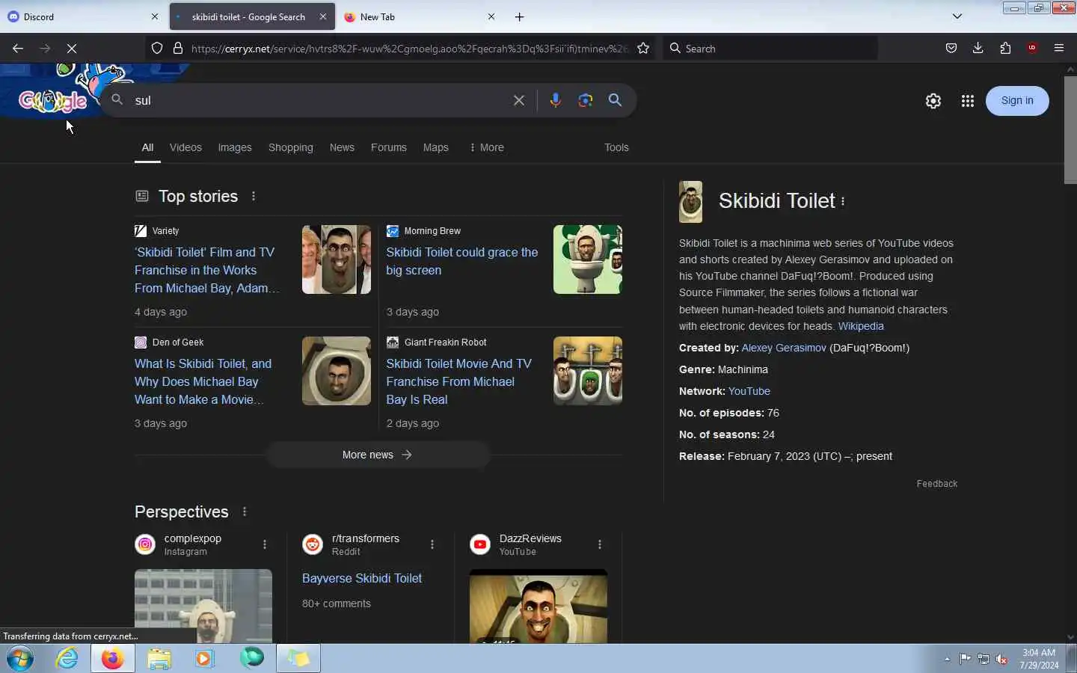Viewport: 1077px width, 673px height.
Task: Open Skibidi Toilet knowledge panel options
Action: point(843,201)
